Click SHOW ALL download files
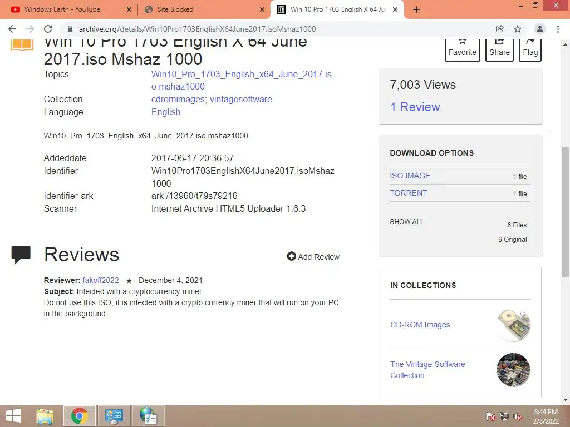This screenshot has height=427, width=570. click(407, 221)
